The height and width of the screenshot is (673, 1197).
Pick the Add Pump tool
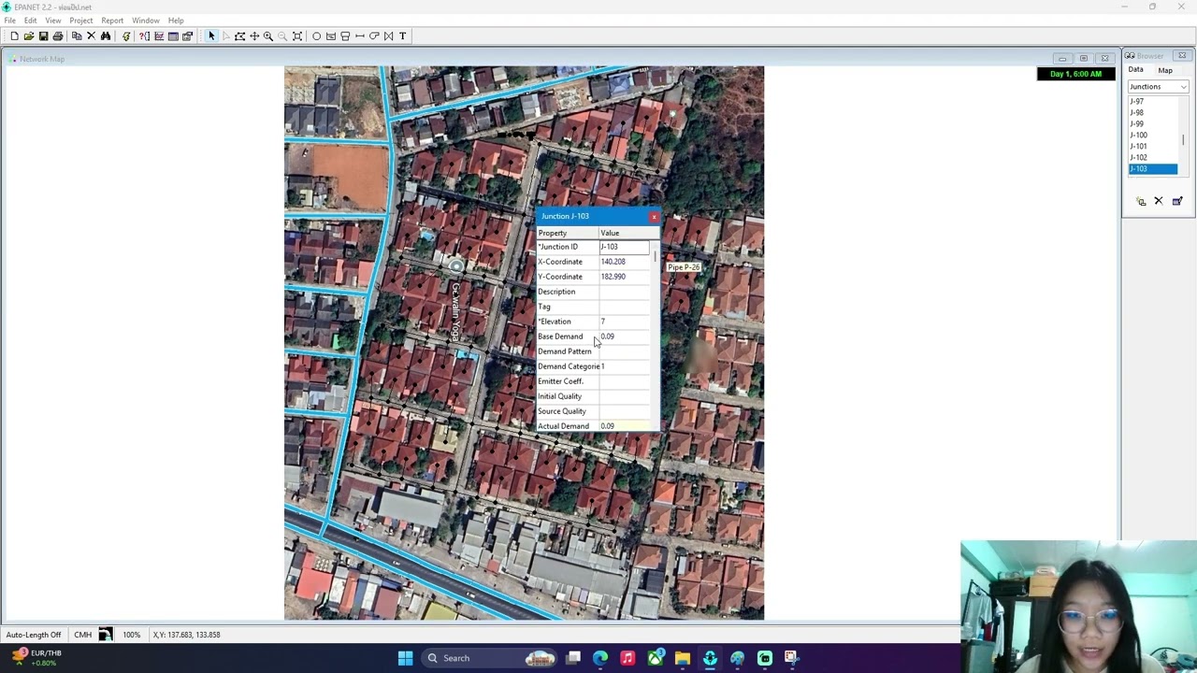tap(374, 36)
